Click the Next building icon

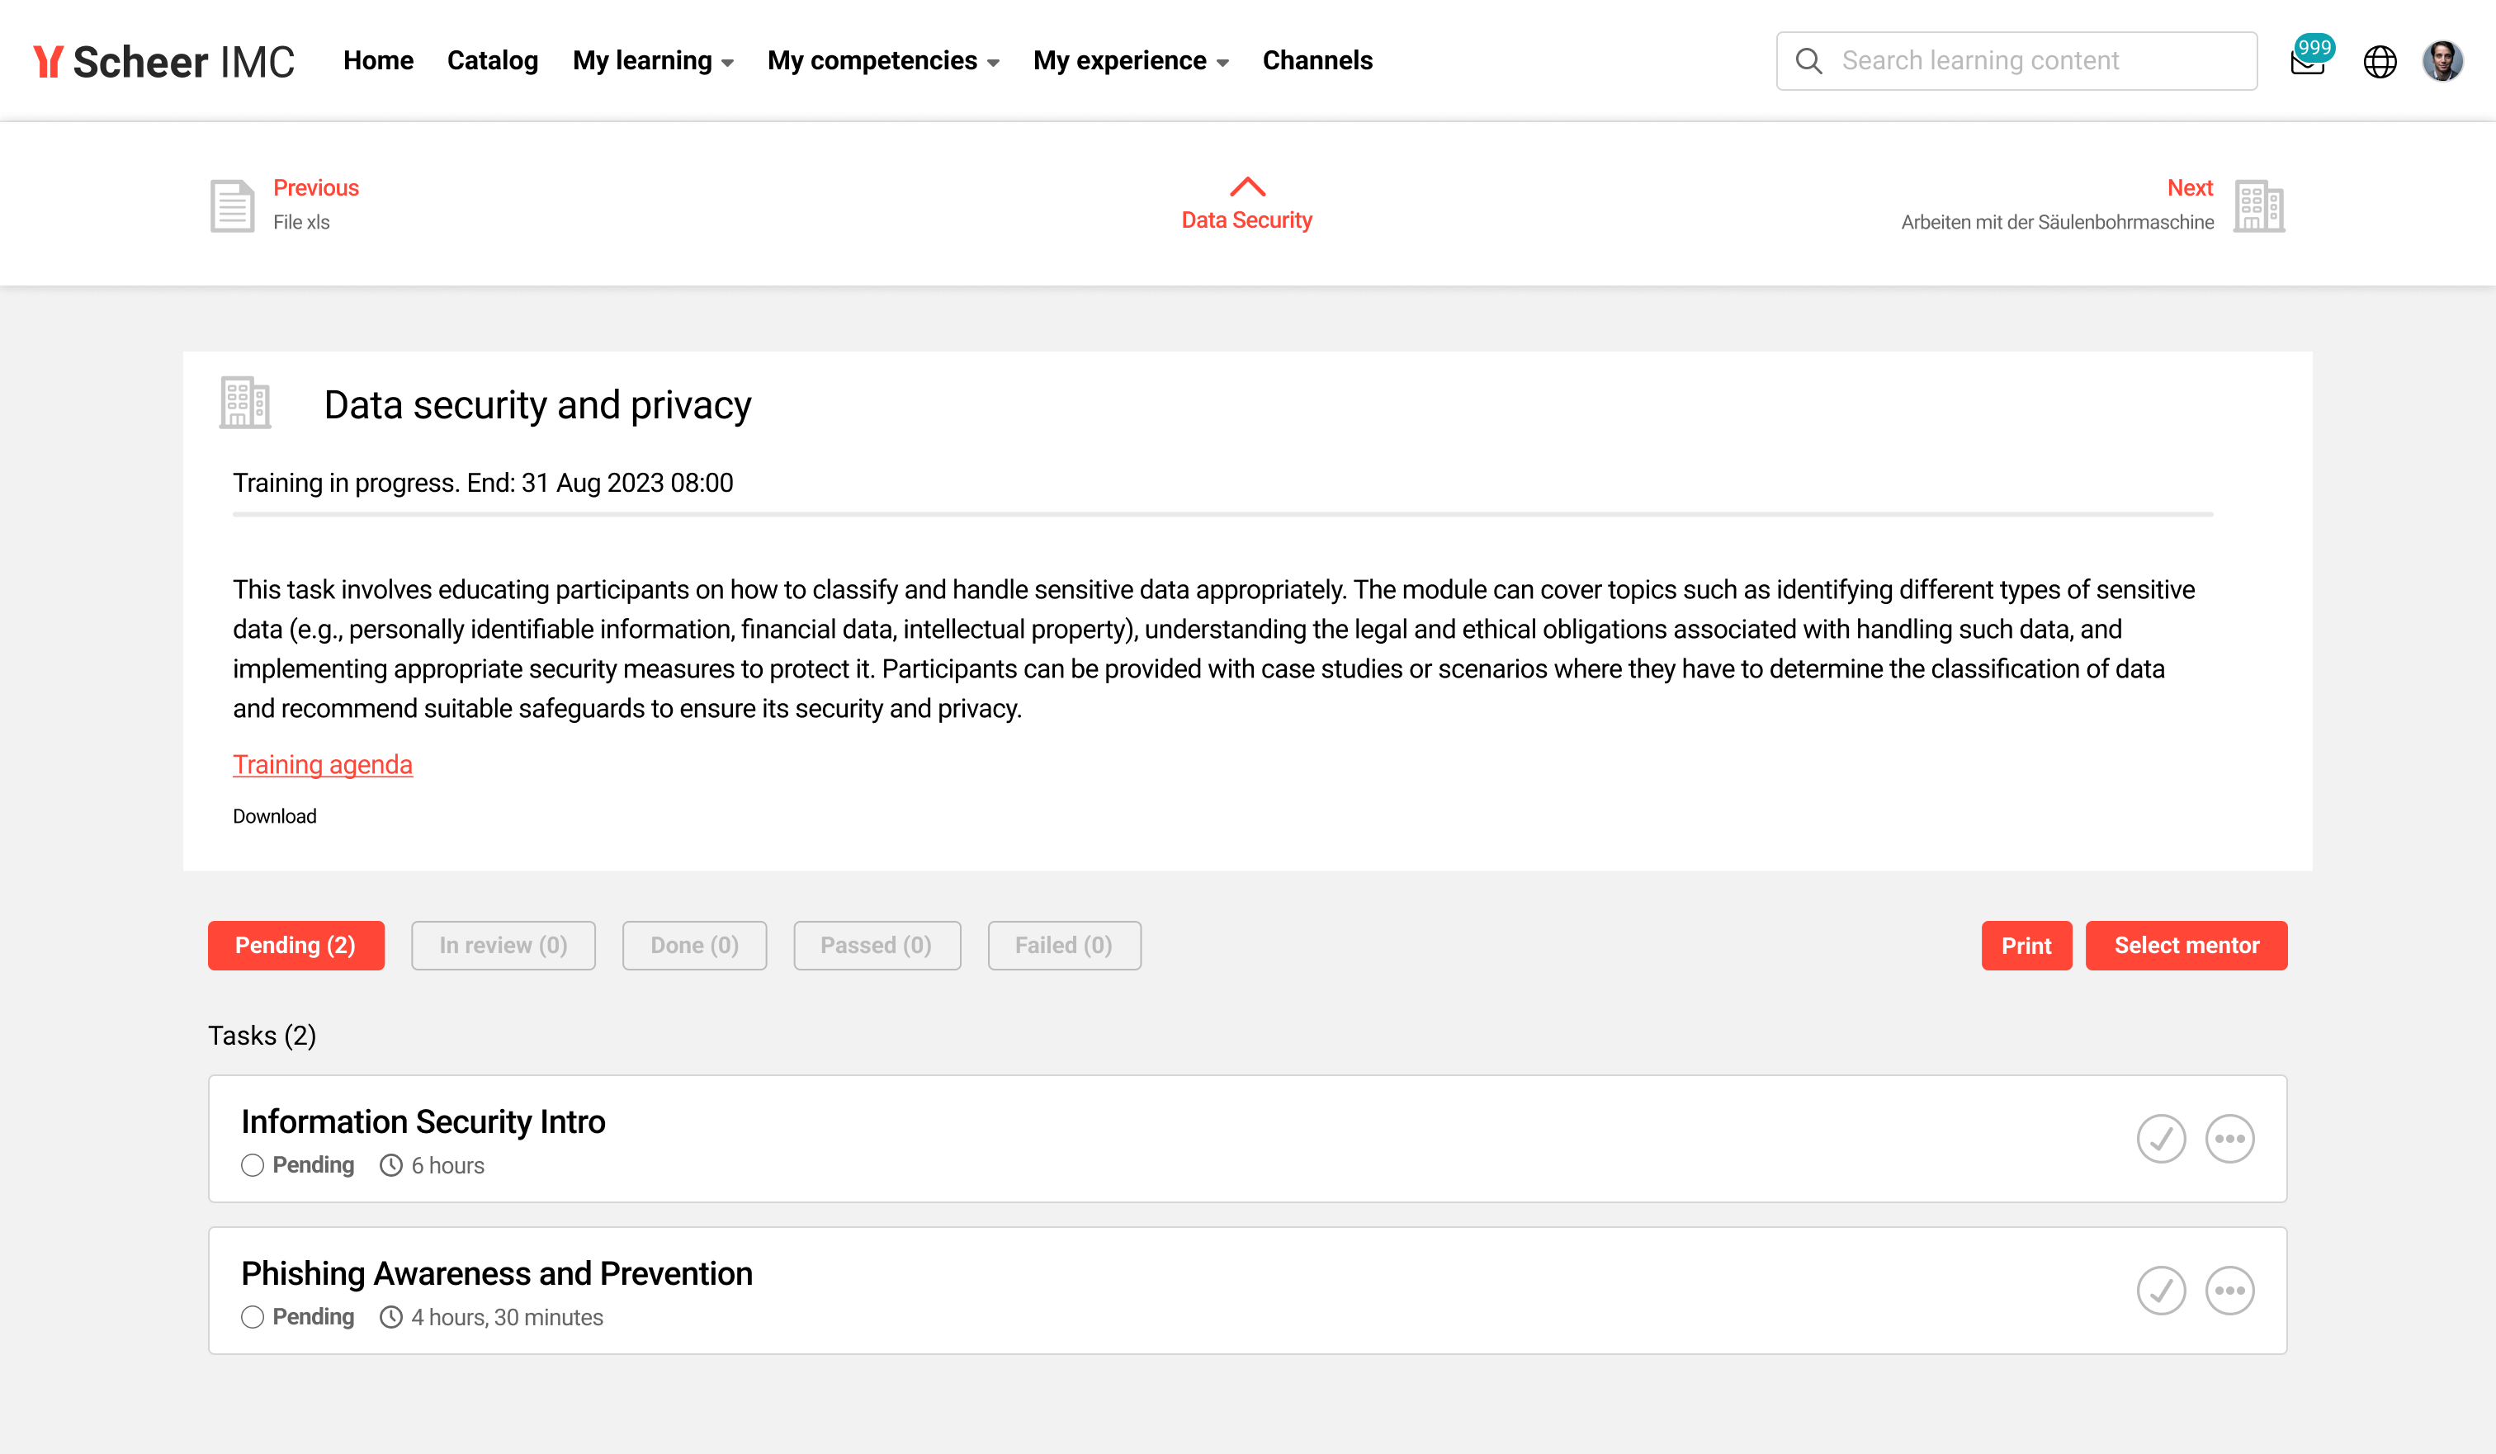tap(2258, 206)
